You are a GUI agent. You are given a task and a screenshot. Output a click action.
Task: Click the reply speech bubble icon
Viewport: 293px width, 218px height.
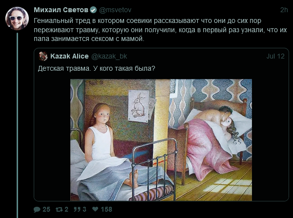37,209
